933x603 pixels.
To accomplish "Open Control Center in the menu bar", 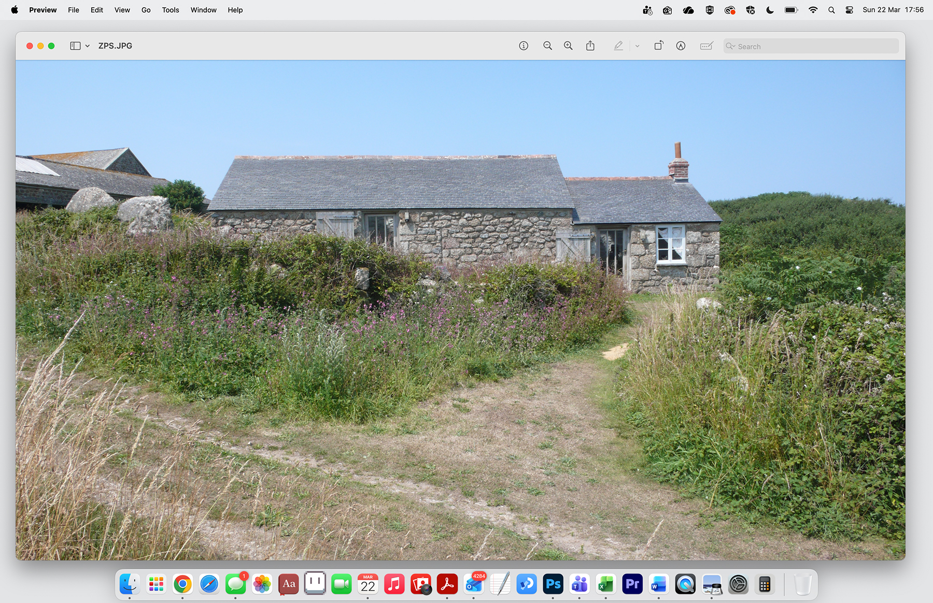I will [x=849, y=9].
